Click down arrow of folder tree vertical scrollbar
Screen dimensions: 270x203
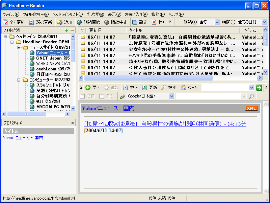pos(73,108)
